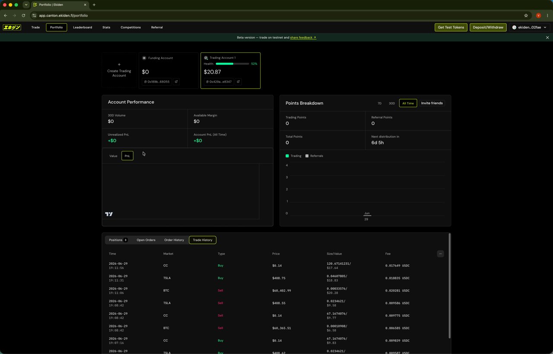
Task: Click the Next distribution value 6d 5h
Action: coord(378,143)
